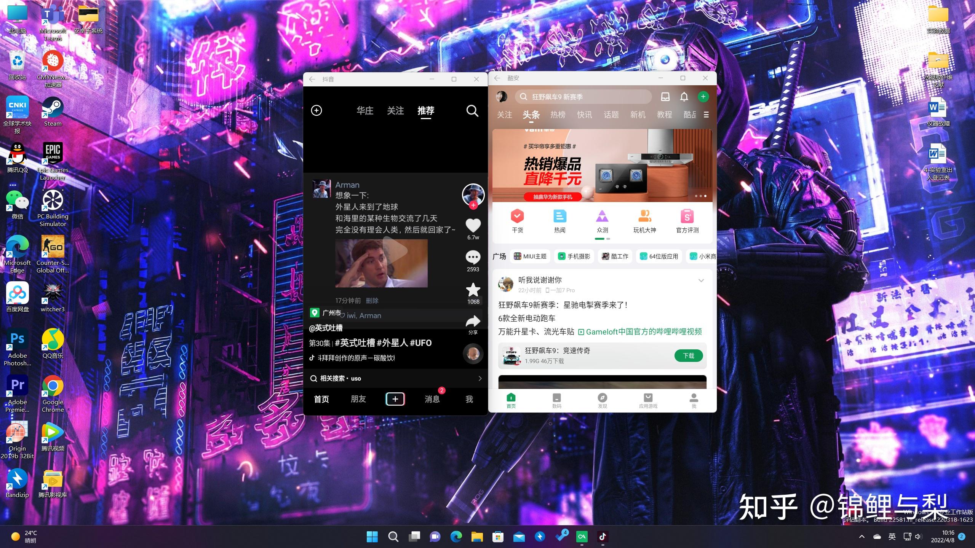Tap the 手机摄影 chip
This screenshot has height=548, width=975.
click(x=574, y=256)
